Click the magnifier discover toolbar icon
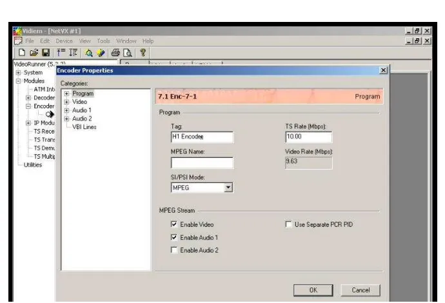The image size is (445, 303). (x=89, y=53)
